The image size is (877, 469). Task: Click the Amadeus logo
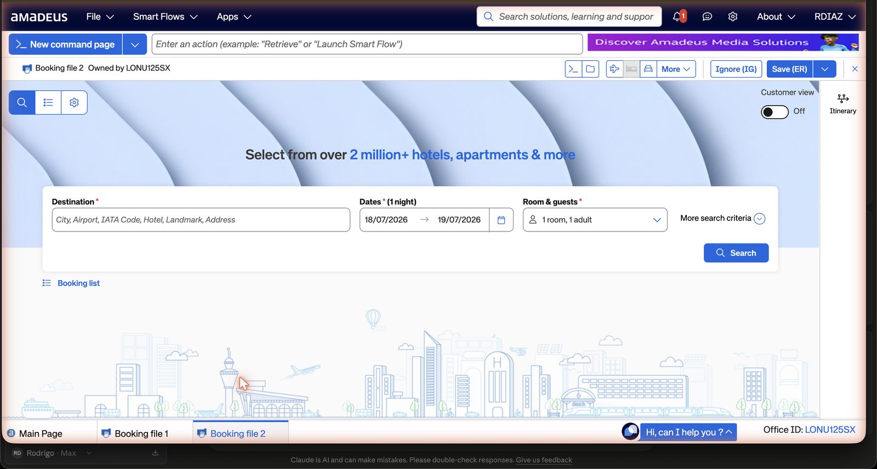pos(39,17)
